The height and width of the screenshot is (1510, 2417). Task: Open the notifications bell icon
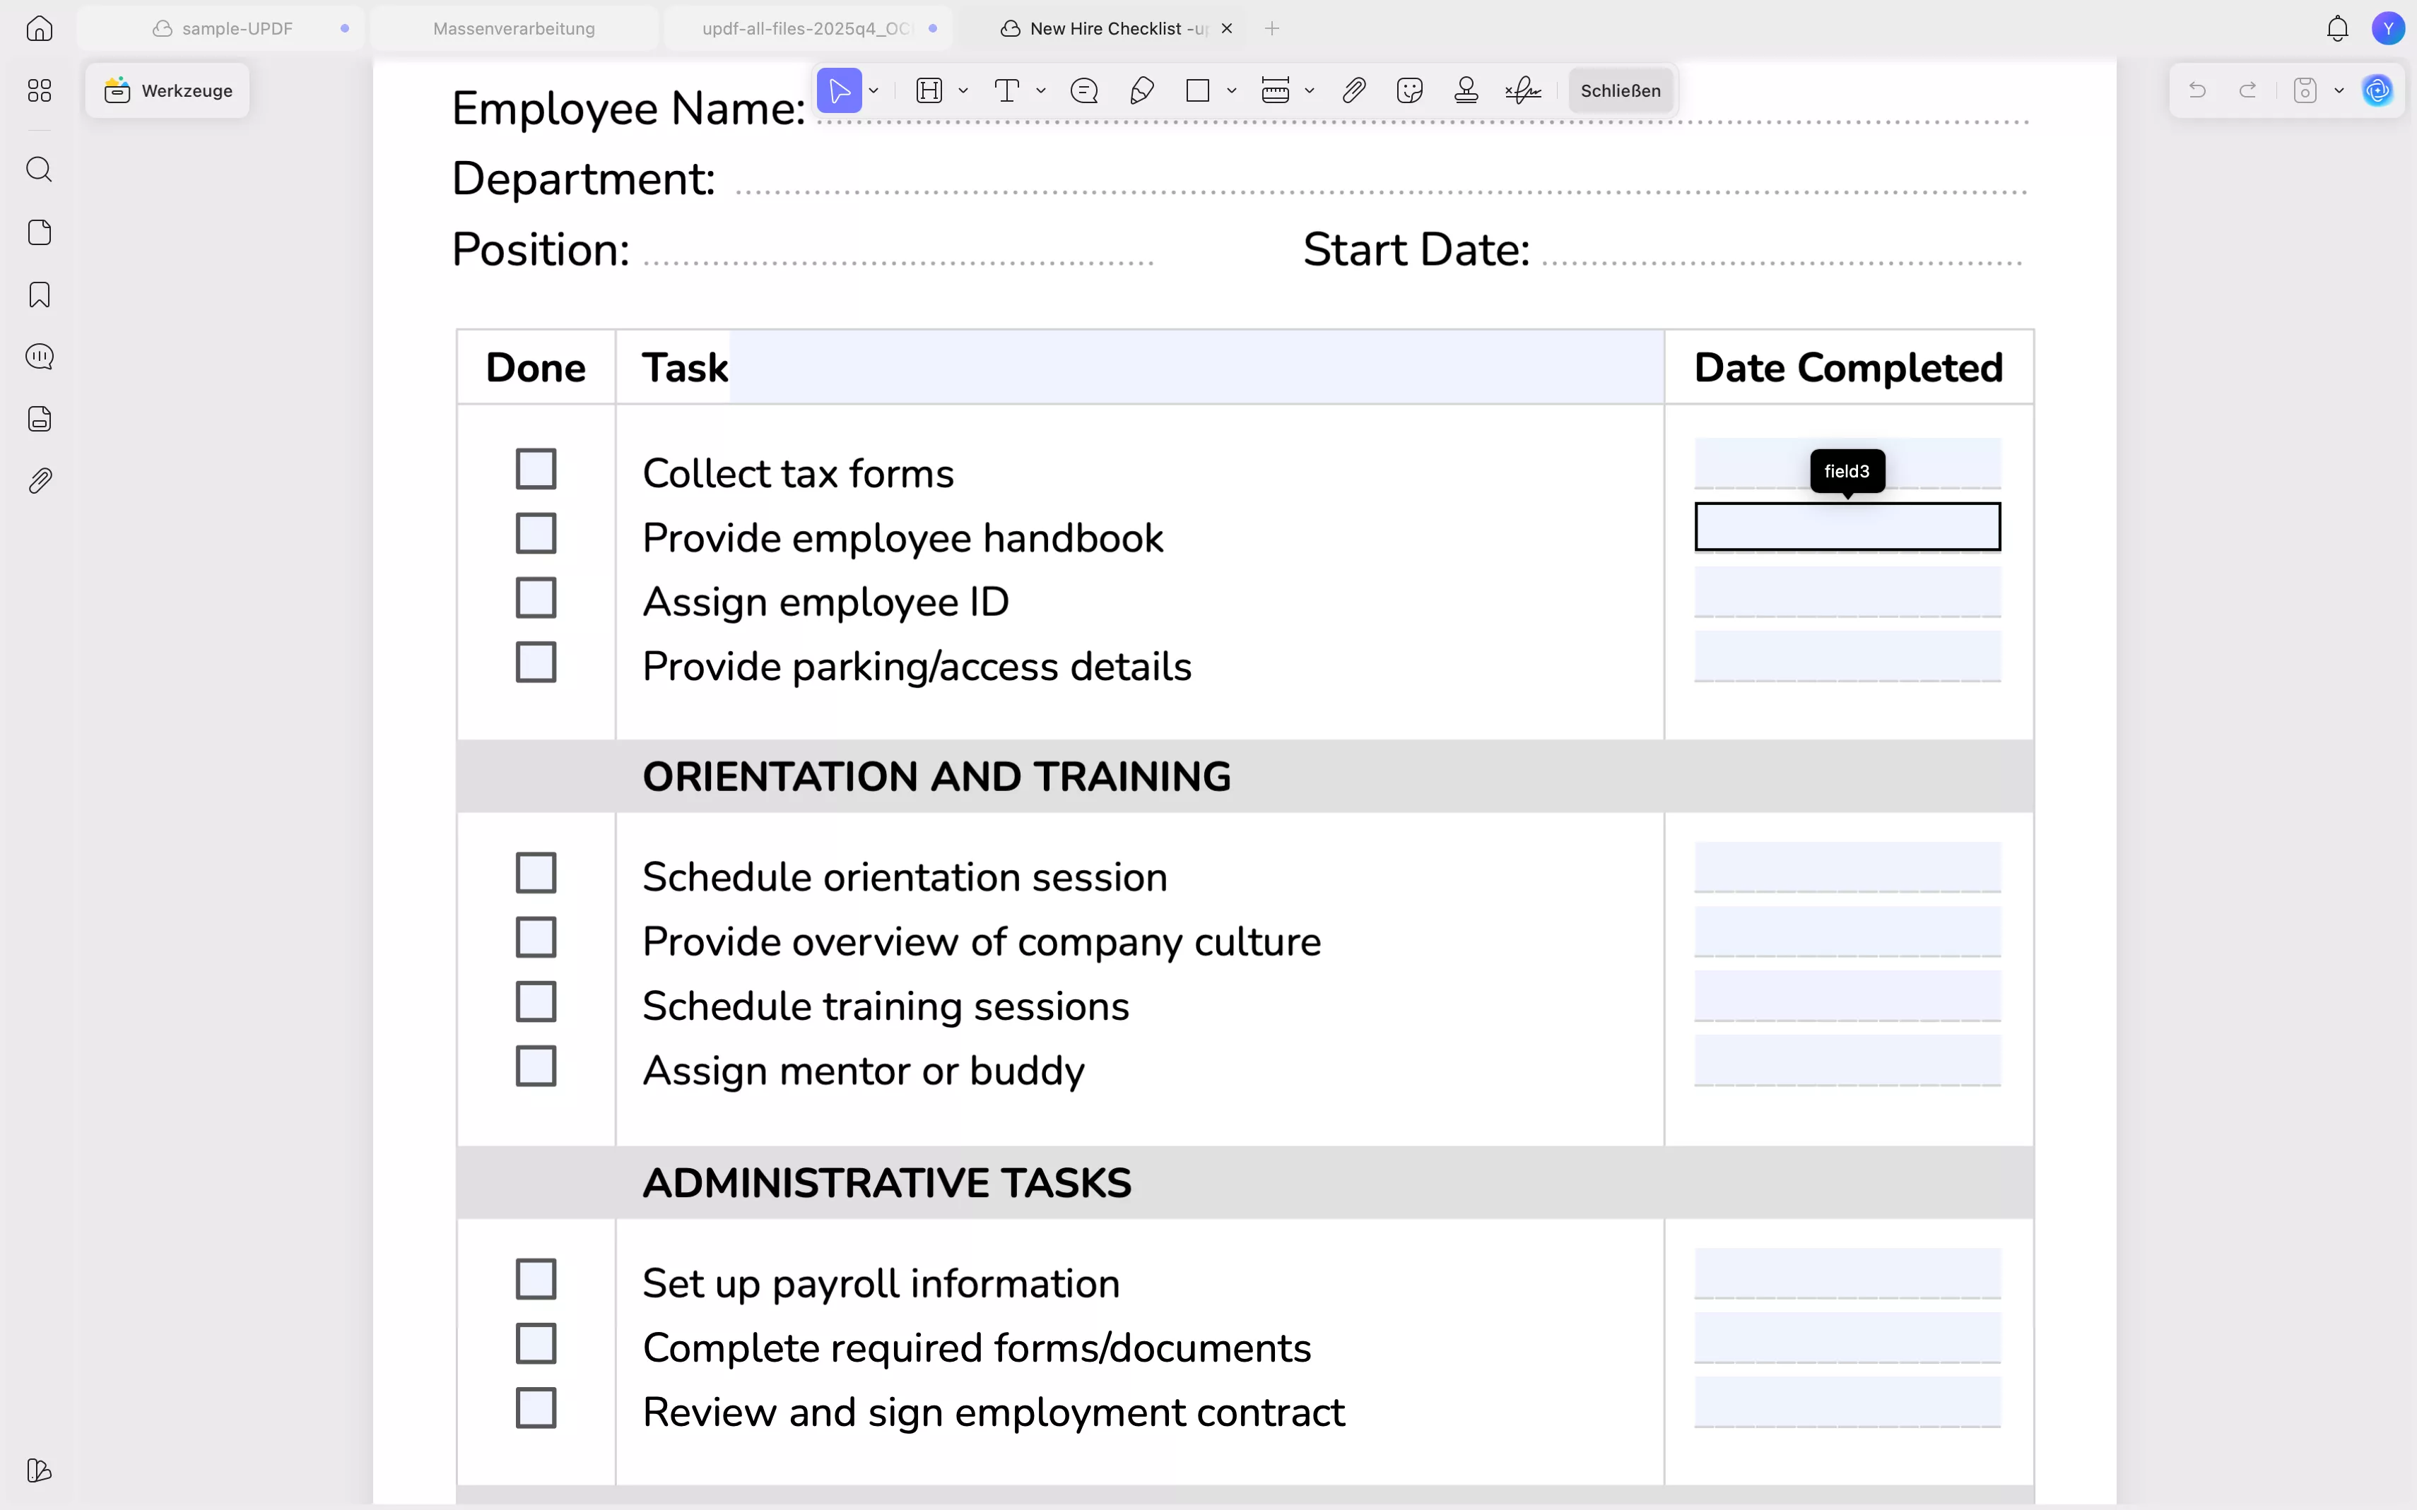tap(2337, 29)
